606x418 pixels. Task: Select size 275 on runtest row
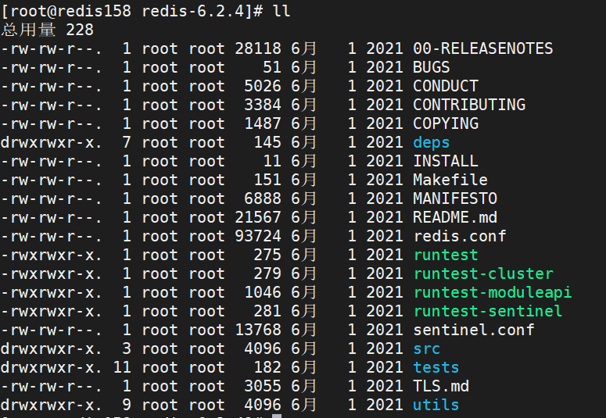pyautogui.click(x=267, y=255)
